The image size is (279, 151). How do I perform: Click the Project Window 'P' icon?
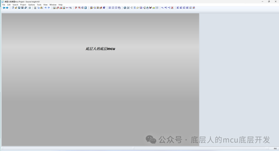(x=125, y=8)
